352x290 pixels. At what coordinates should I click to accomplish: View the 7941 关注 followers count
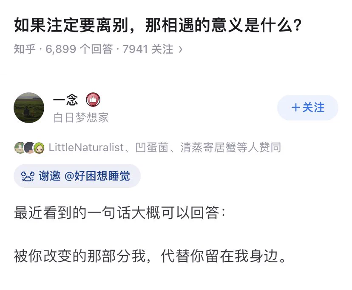point(148,49)
